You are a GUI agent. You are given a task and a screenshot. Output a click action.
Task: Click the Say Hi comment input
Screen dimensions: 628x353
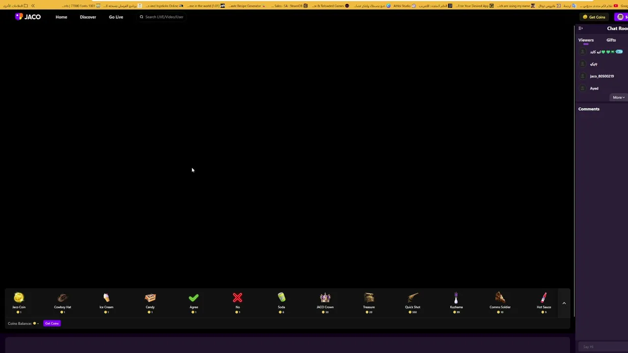click(x=602, y=347)
